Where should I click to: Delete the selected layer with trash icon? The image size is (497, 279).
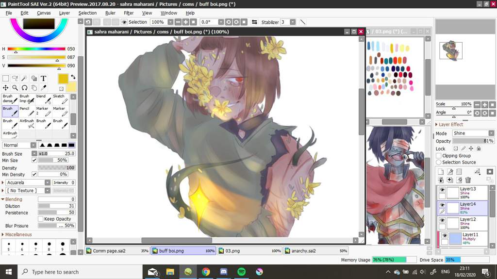point(468,180)
